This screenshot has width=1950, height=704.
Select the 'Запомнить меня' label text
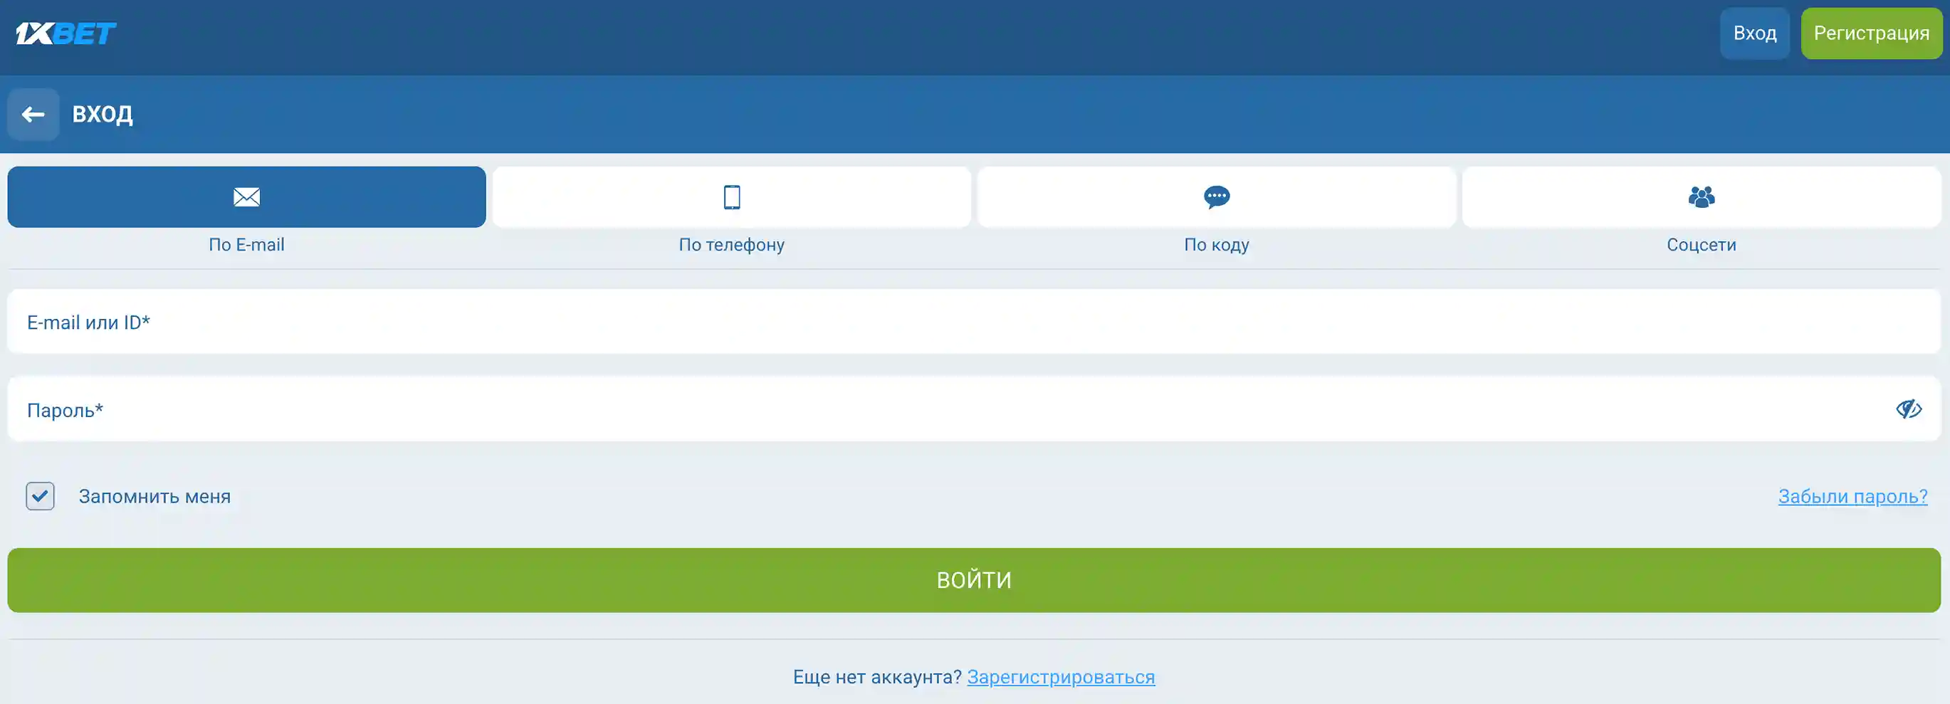(x=154, y=497)
